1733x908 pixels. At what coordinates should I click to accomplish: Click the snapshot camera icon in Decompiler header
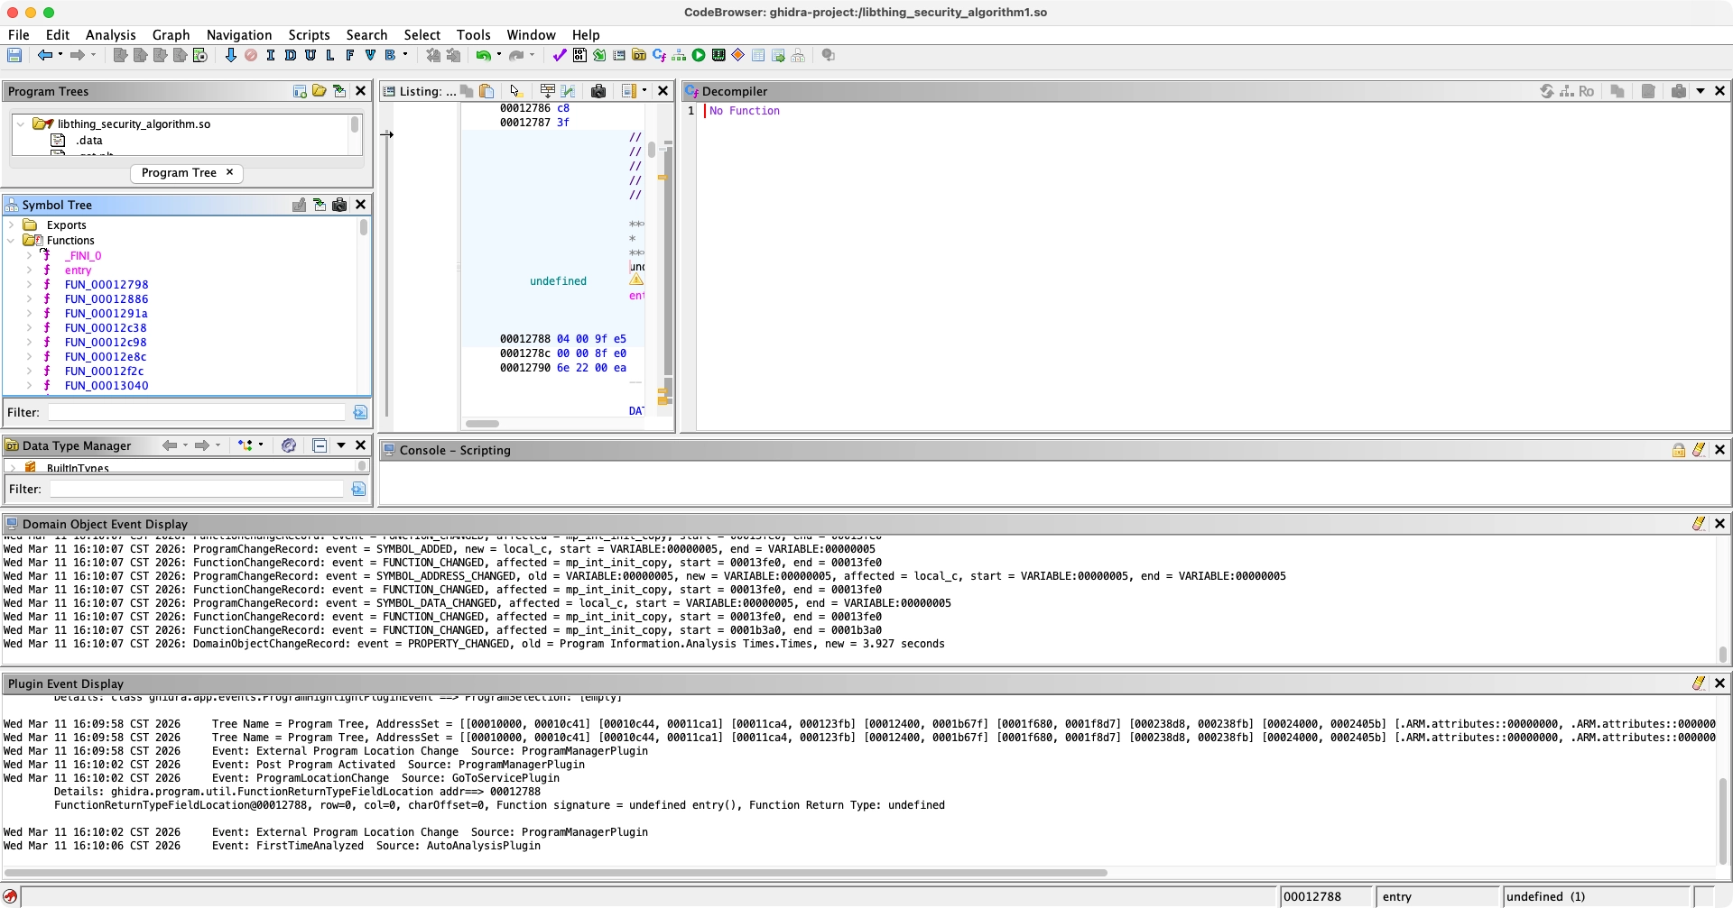[1679, 91]
